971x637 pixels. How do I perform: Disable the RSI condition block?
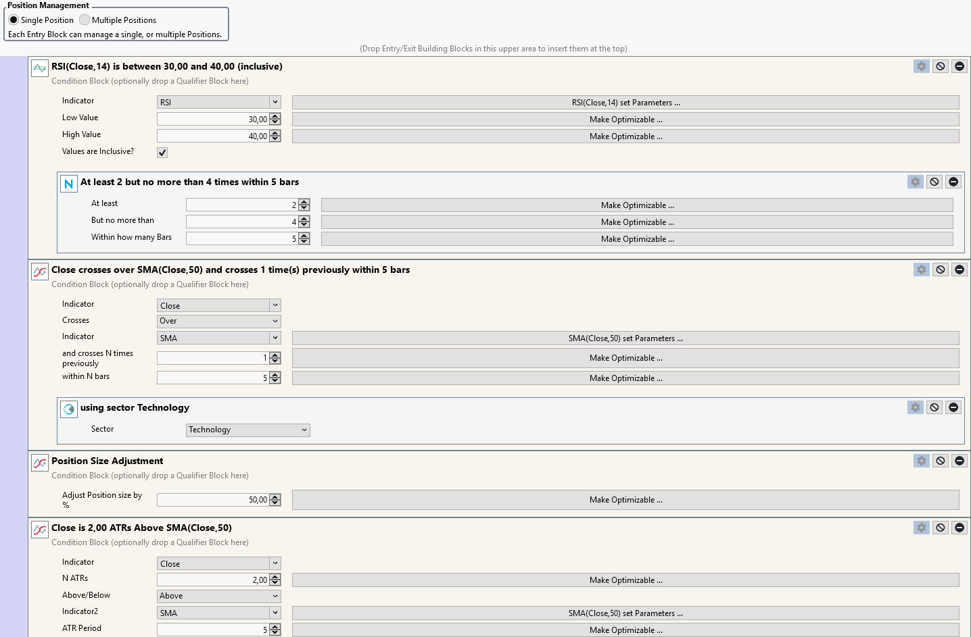click(x=940, y=66)
